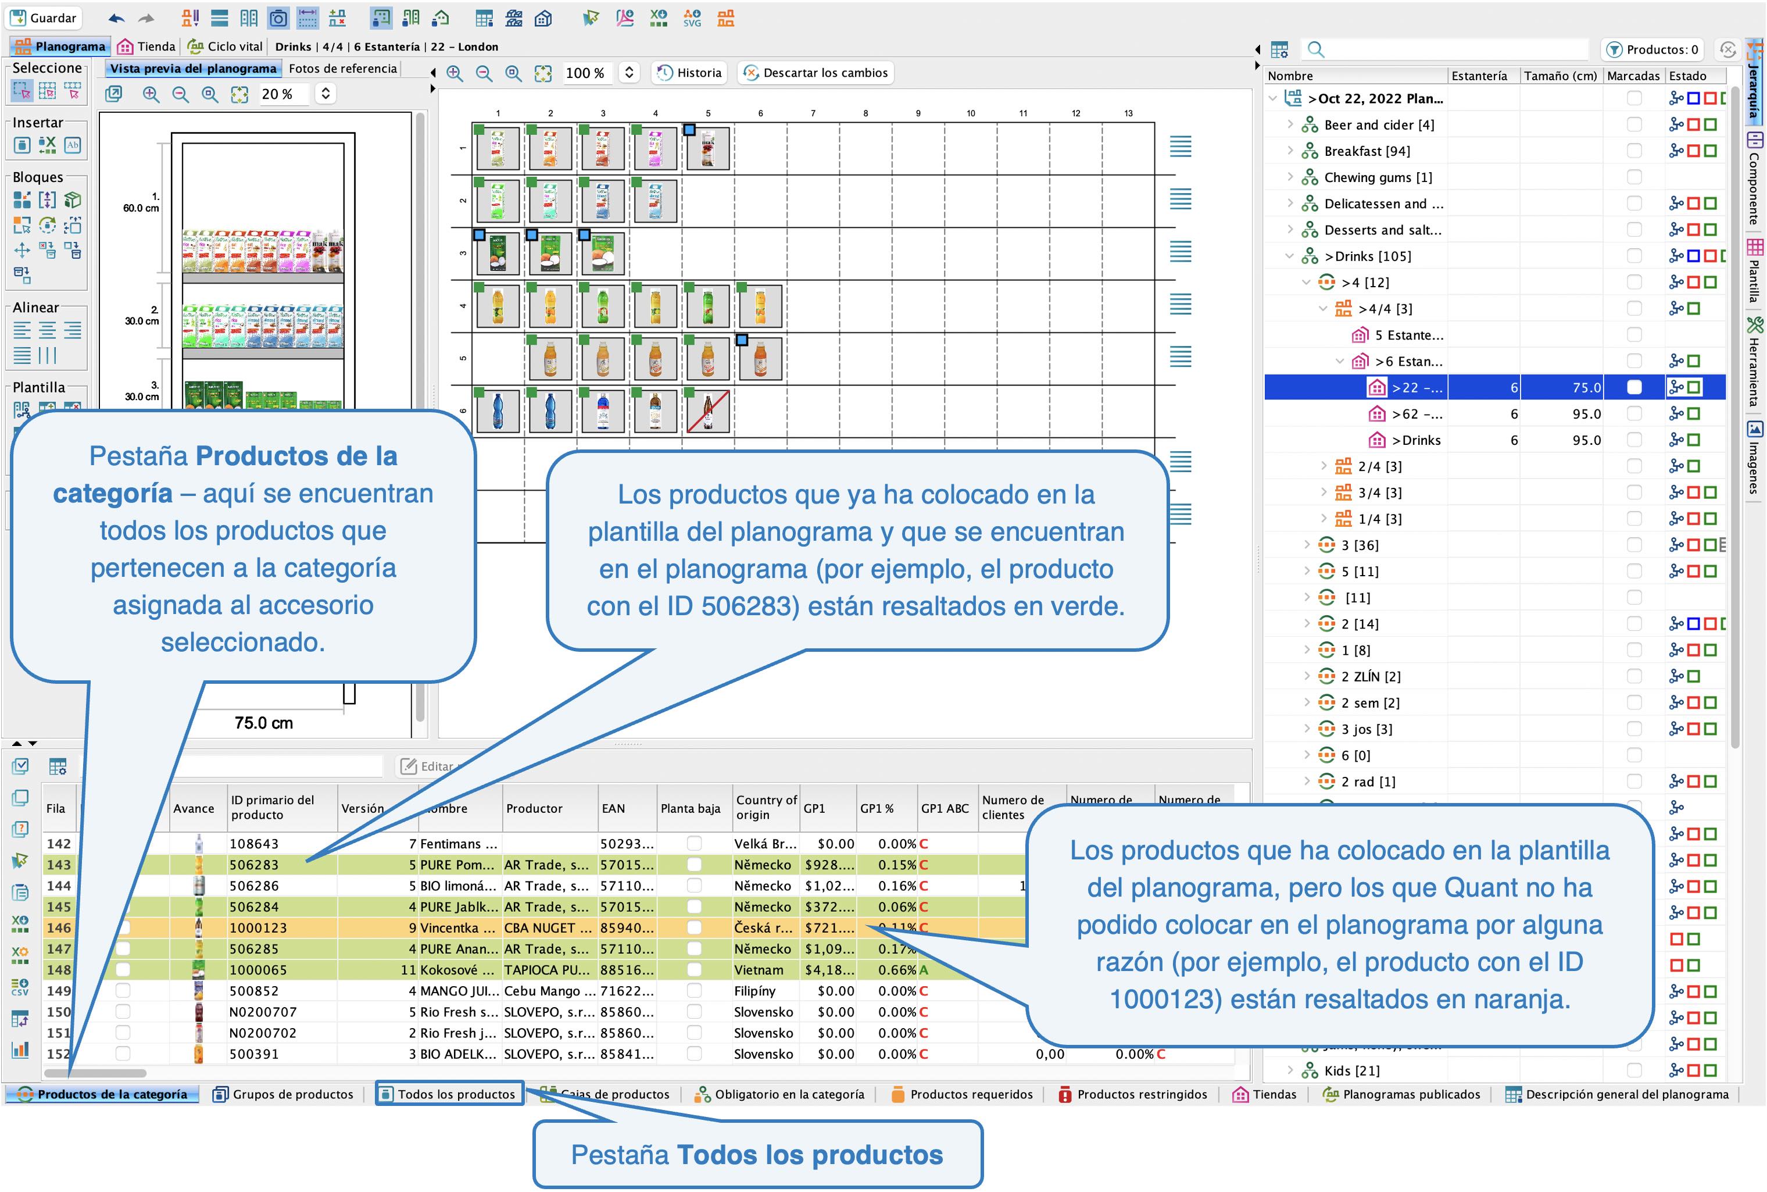
Task: Check the row 152 BIO ADELK product checkbox
Action: pos(123,1054)
